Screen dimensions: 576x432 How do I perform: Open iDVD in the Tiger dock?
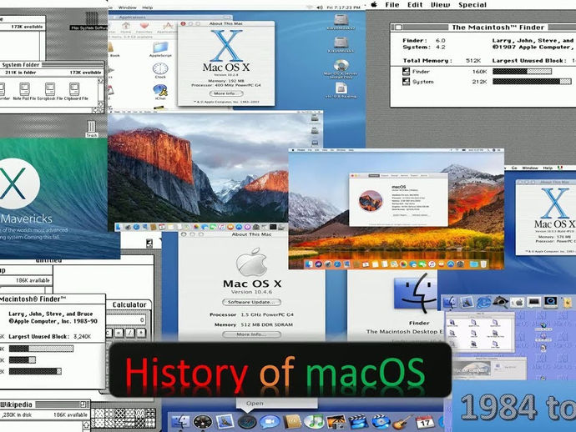coord(380,421)
